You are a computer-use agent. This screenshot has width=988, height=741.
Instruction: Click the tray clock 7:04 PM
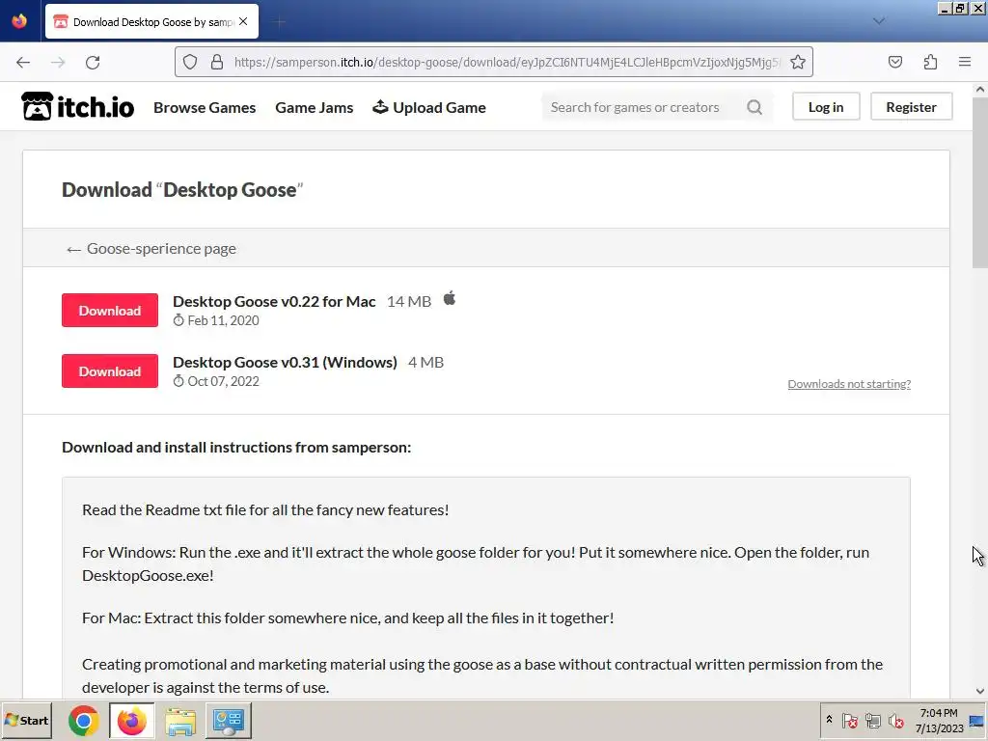click(x=939, y=713)
